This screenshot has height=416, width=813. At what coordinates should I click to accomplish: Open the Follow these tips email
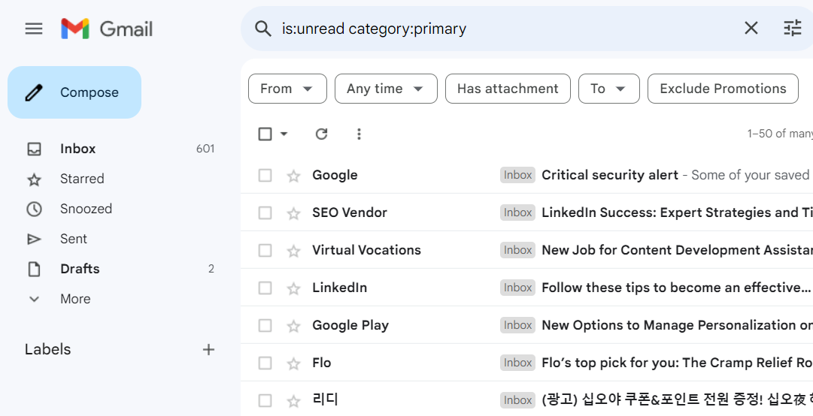(676, 288)
